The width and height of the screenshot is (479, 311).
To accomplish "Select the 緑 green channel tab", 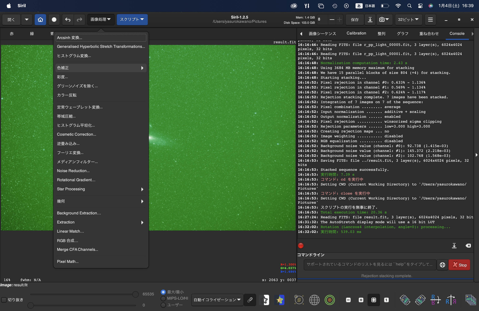I will 32,34.
